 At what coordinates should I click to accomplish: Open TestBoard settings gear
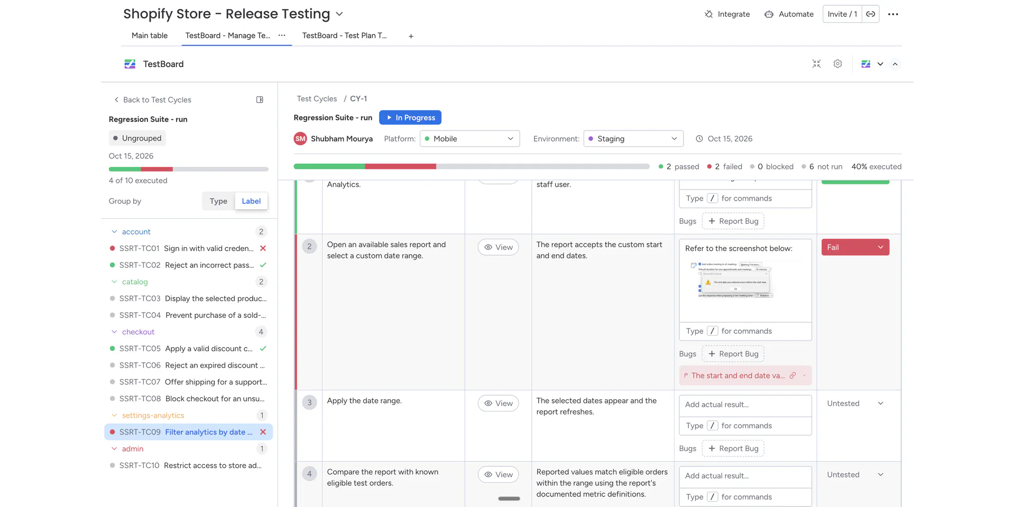837,64
